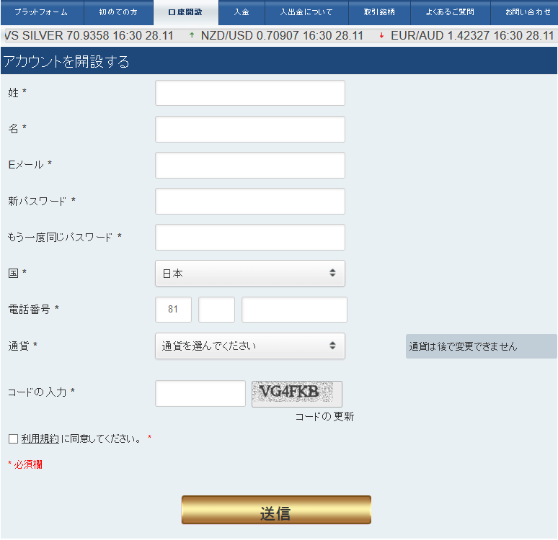The image size is (558, 540).
Task: Click the main phone number field
Action: tap(294, 310)
